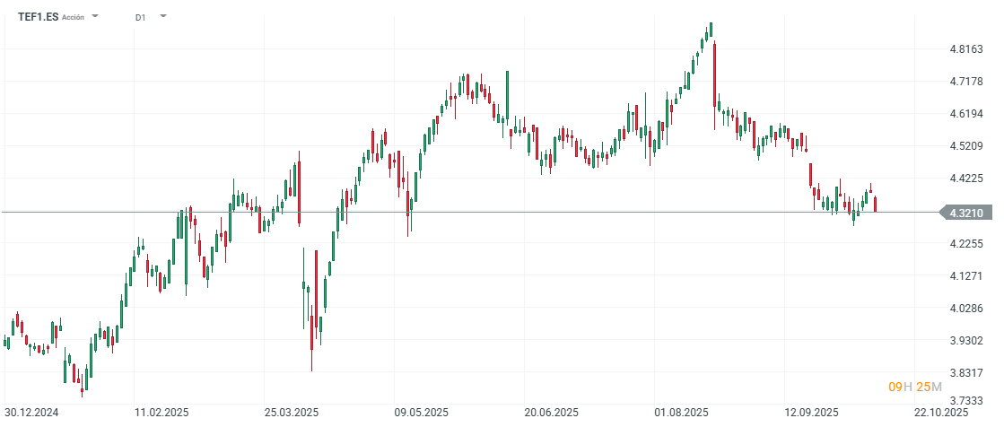Click the 4.8163 price axis label
The height and width of the screenshot is (427, 1004).
(966, 49)
